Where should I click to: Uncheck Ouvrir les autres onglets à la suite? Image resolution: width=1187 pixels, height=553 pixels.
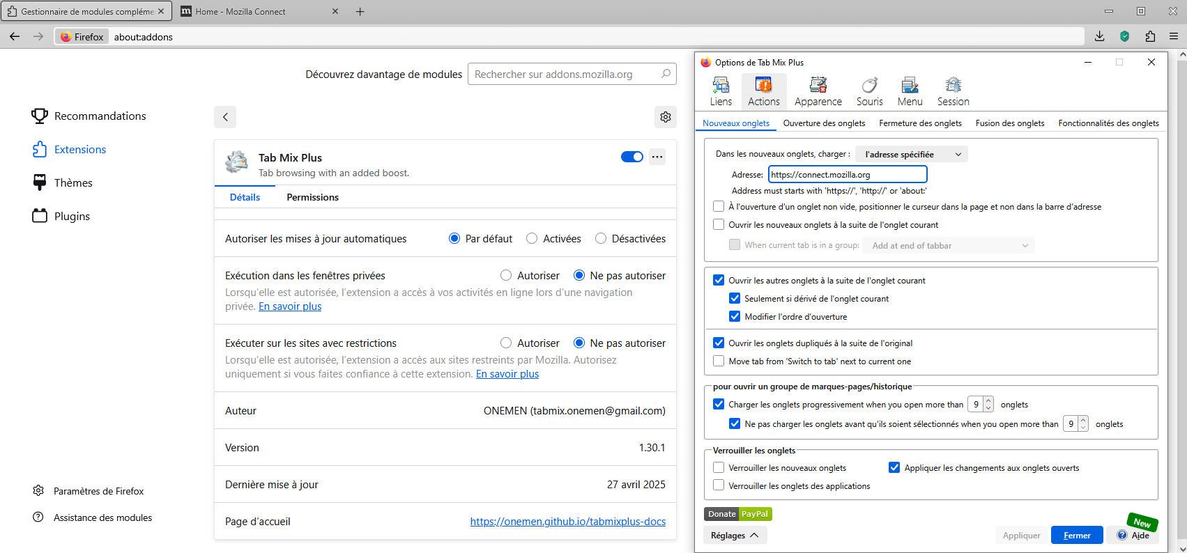pos(719,280)
